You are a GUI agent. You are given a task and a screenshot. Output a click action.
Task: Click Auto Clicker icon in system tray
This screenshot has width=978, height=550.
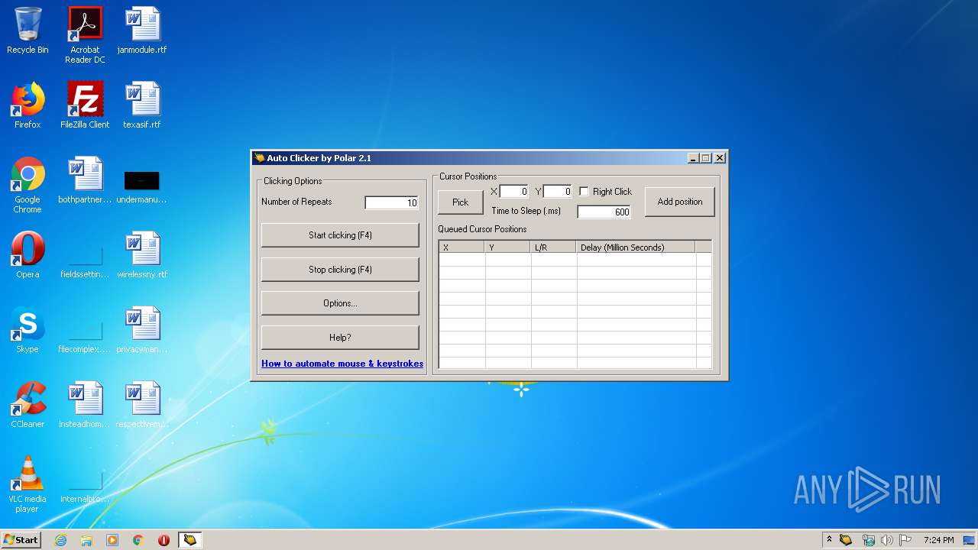846,540
